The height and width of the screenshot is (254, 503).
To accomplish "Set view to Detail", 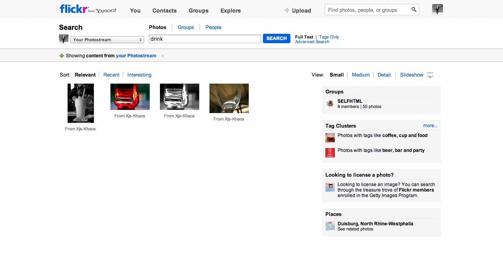I will [x=384, y=75].
